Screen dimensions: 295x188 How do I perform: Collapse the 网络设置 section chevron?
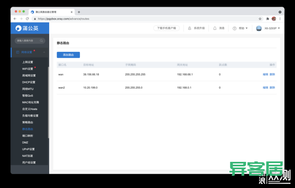coord(44,52)
